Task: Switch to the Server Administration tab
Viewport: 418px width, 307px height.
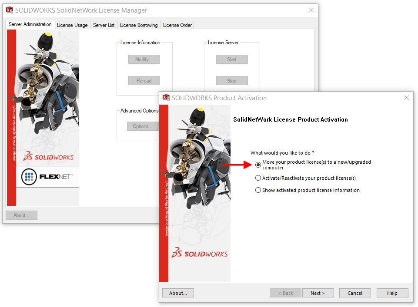Action: [x=30, y=24]
